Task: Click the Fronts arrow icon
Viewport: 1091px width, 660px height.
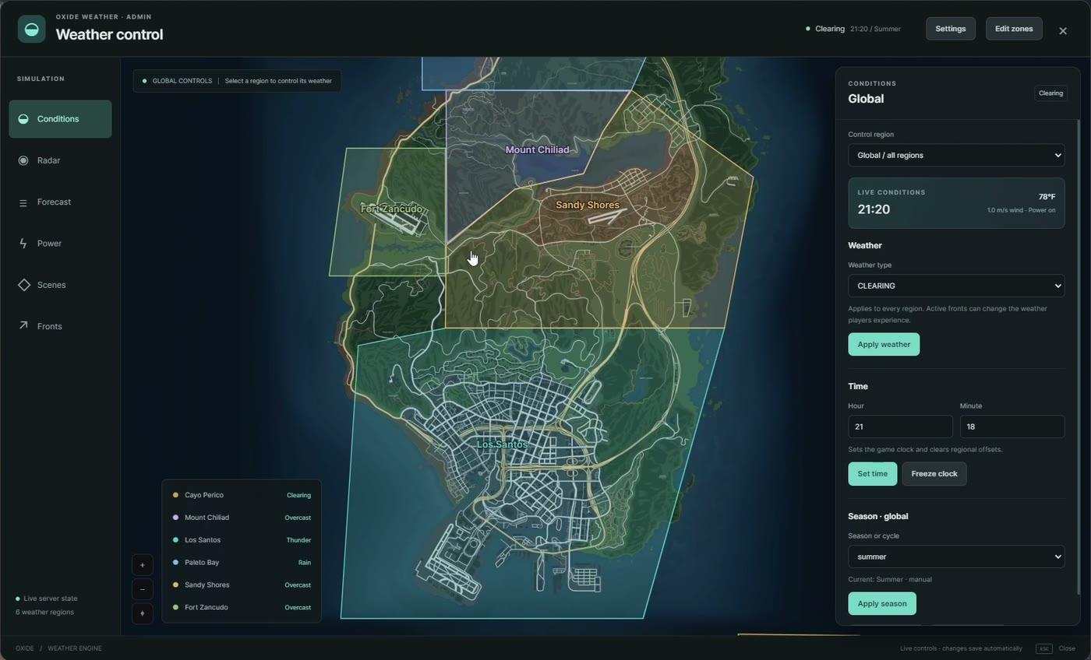Action: click(x=23, y=326)
